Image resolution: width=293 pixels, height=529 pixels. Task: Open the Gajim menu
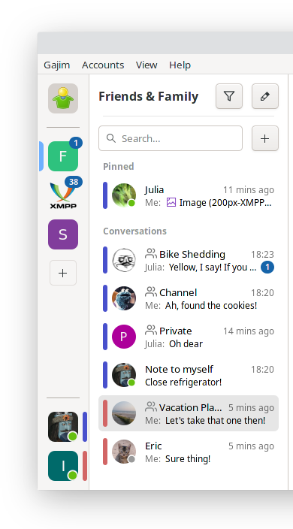(x=56, y=65)
